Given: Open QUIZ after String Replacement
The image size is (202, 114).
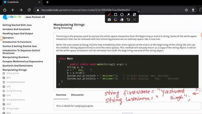Looking at the screenshot, I should click(9, 104).
